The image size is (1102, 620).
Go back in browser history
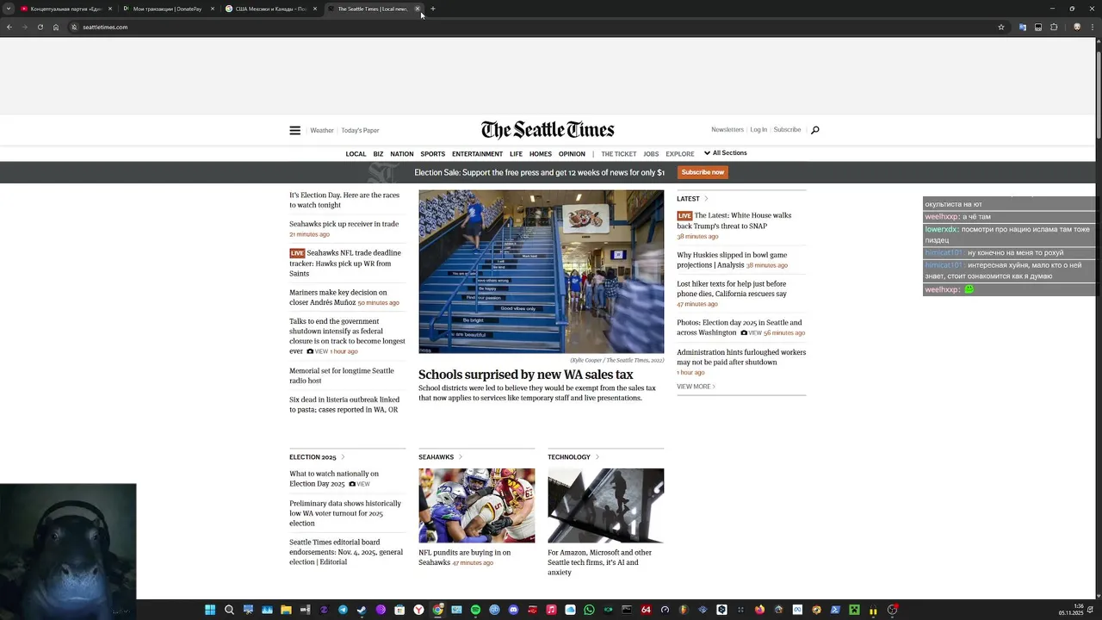(x=9, y=27)
